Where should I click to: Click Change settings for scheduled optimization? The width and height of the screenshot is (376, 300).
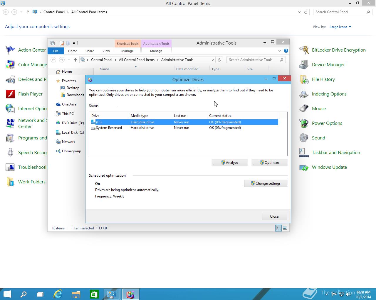pyautogui.click(x=266, y=183)
